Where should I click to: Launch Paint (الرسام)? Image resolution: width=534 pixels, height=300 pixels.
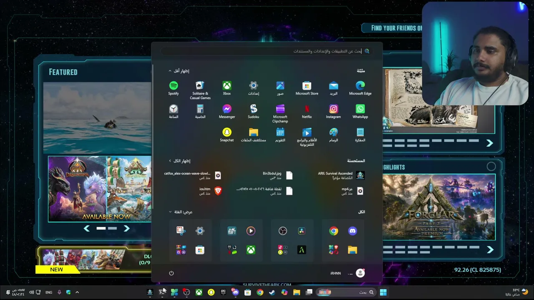point(333,135)
